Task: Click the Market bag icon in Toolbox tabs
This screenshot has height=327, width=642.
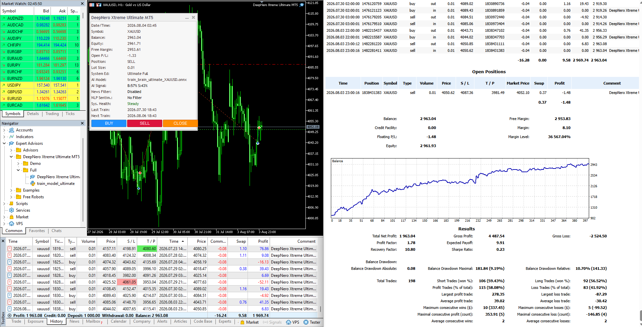Action: 242,322
